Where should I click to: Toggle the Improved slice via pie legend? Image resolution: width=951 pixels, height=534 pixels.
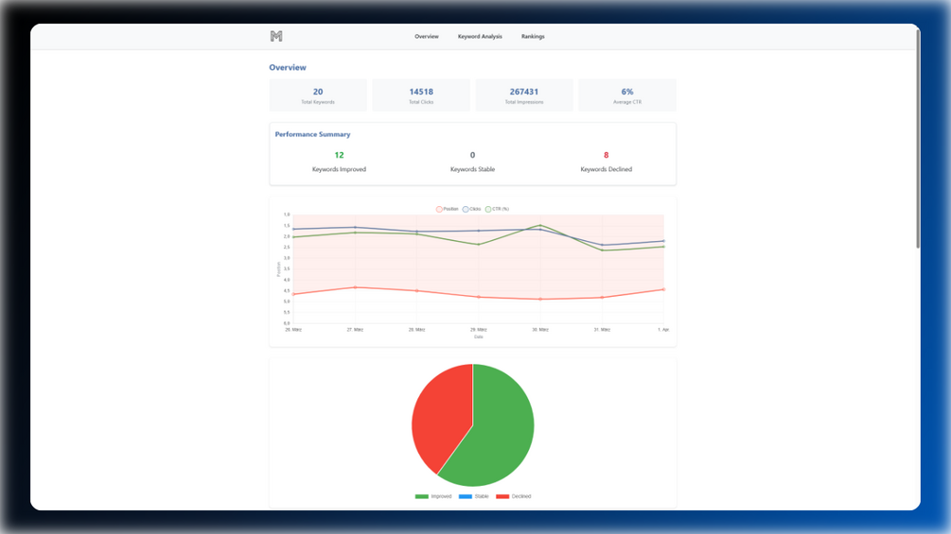(433, 496)
